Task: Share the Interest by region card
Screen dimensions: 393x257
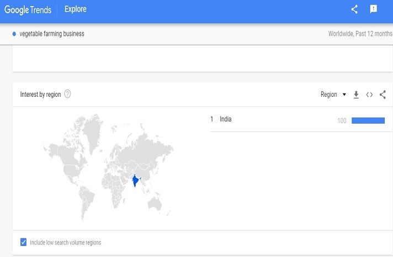Action: [383, 95]
